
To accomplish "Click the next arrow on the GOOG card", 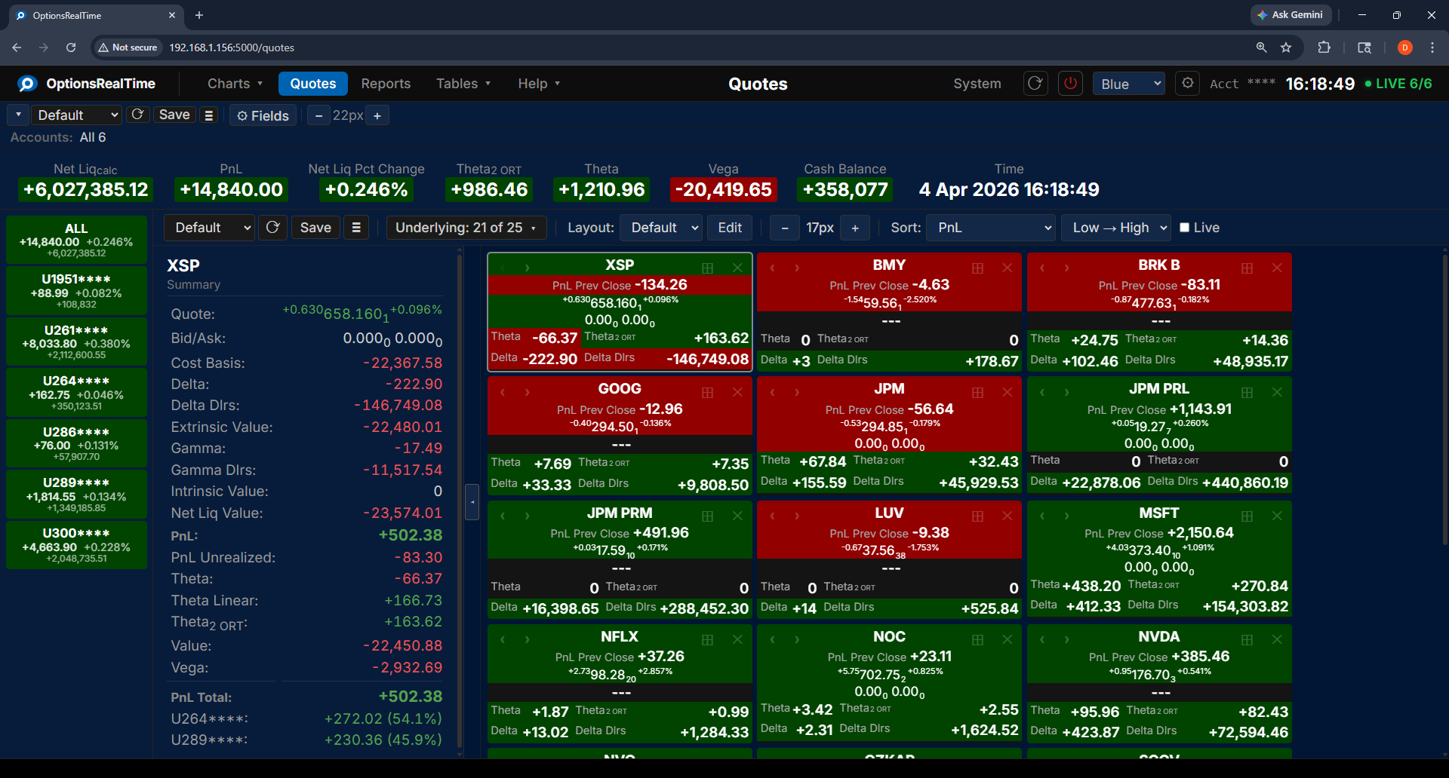I will point(527,392).
